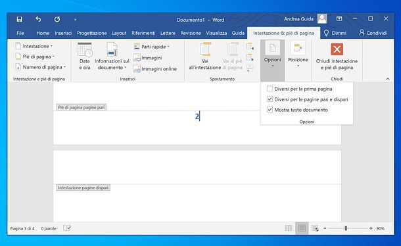The height and width of the screenshot is (246, 401).
Task: Switch to the Inserisci tab
Action: coord(63,33)
